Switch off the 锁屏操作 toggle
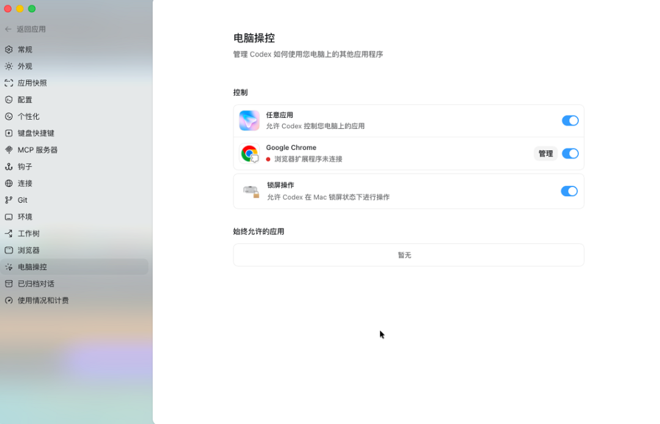 pos(569,191)
